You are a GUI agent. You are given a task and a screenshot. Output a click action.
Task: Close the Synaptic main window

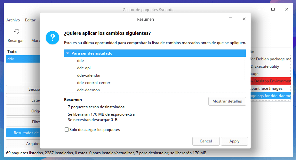287,9
